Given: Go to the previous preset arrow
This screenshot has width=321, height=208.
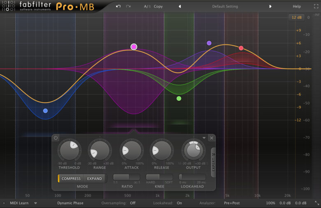Looking at the screenshot, I should [x=180, y=7].
